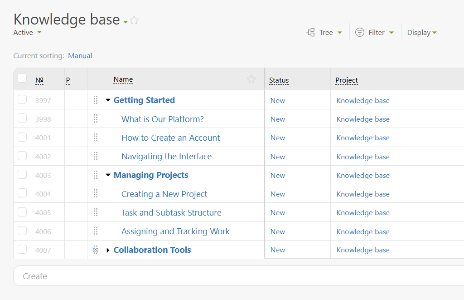
Task: Grab drag handle for Assigning and Tracking Work
Action: (96, 231)
